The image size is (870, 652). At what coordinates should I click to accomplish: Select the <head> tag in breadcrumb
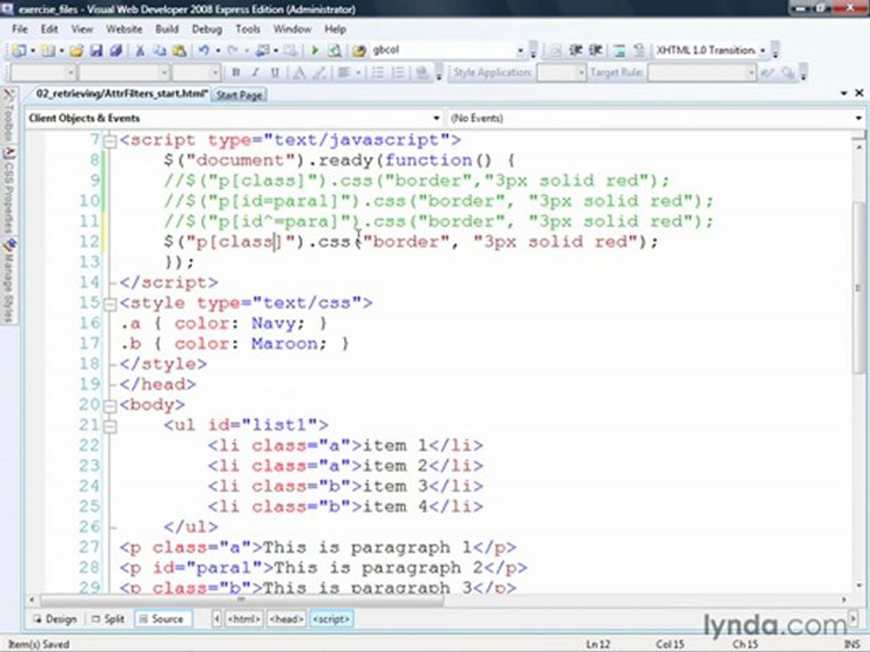286,618
